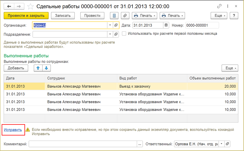This screenshot has width=244, height=151.
Task: Move the row down with blue arrow
Action: pyautogui.click(x=46, y=68)
